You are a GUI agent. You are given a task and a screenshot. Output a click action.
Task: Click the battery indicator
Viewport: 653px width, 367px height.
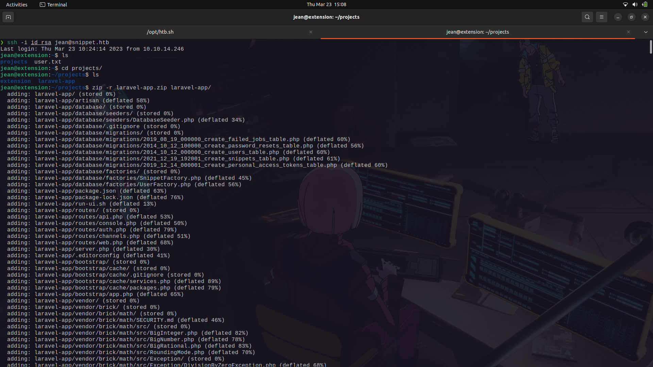[x=644, y=4]
